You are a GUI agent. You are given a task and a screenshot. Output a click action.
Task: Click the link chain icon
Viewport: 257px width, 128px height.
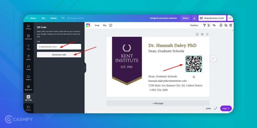(x=214, y=25)
